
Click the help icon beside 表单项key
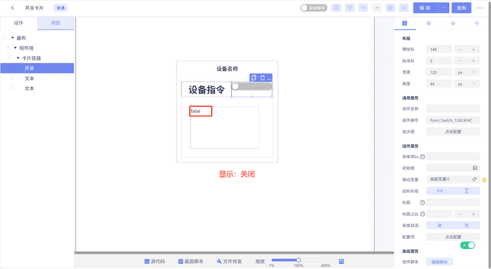(423, 157)
